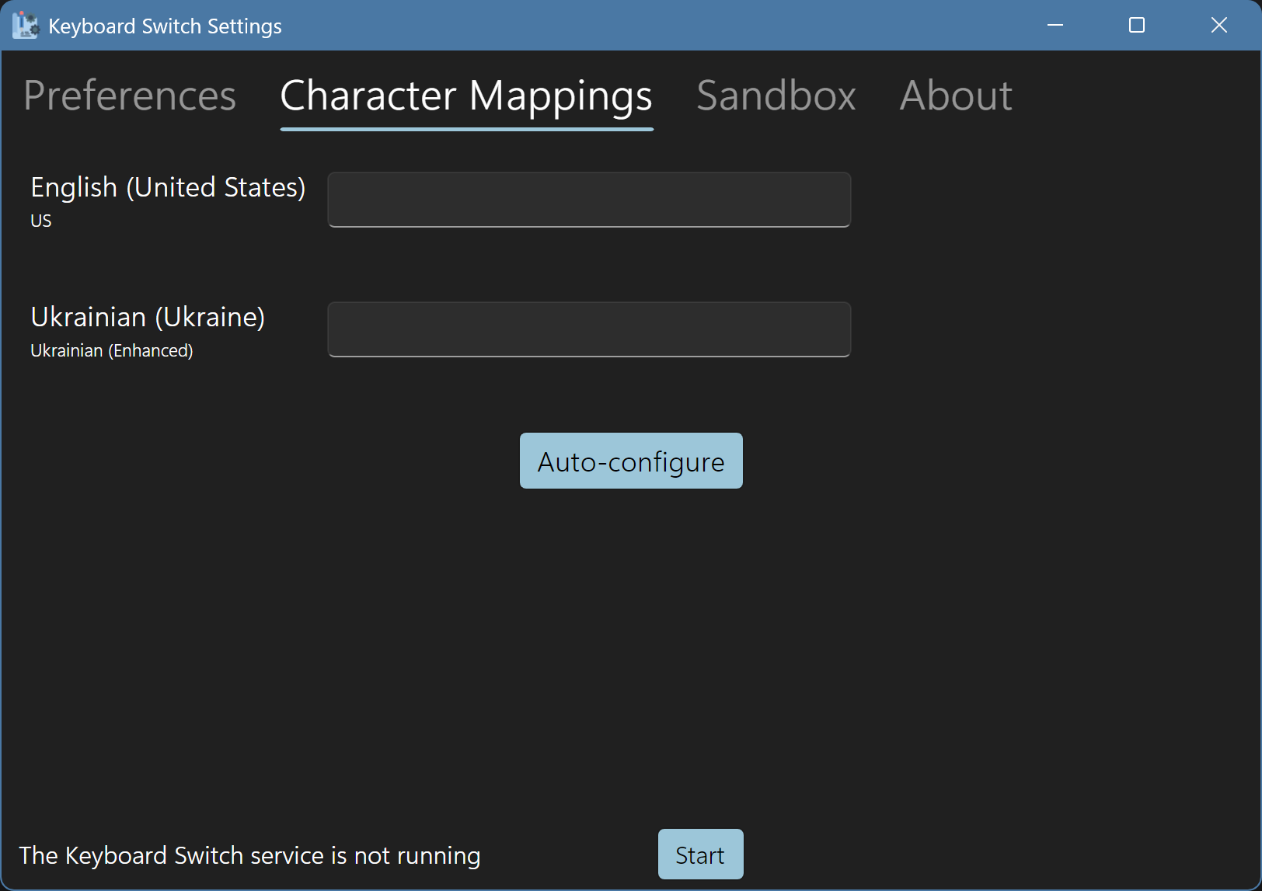1262x891 pixels.
Task: Switch to the Sandbox tab
Action: 776,96
